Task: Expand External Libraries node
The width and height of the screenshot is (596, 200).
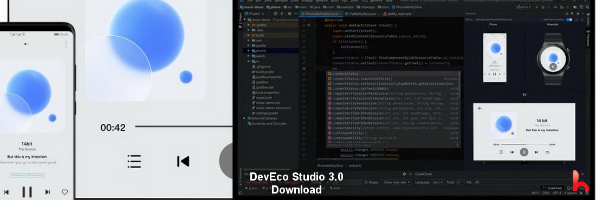Action: [x=244, y=118]
